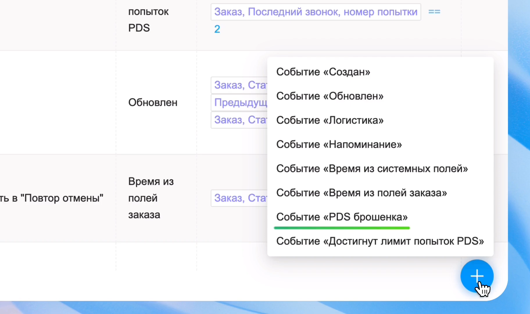The width and height of the screenshot is (530, 314).
Task: Select the «Создан» event option
Action: (x=323, y=72)
